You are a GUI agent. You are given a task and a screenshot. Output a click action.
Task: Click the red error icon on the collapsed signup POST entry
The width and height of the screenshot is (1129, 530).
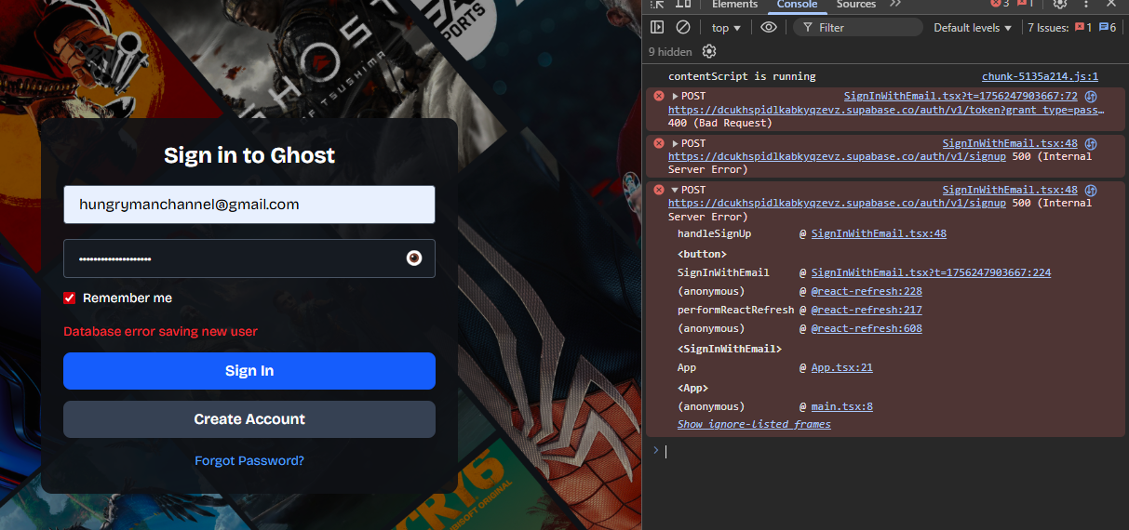click(x=659, y=143)
